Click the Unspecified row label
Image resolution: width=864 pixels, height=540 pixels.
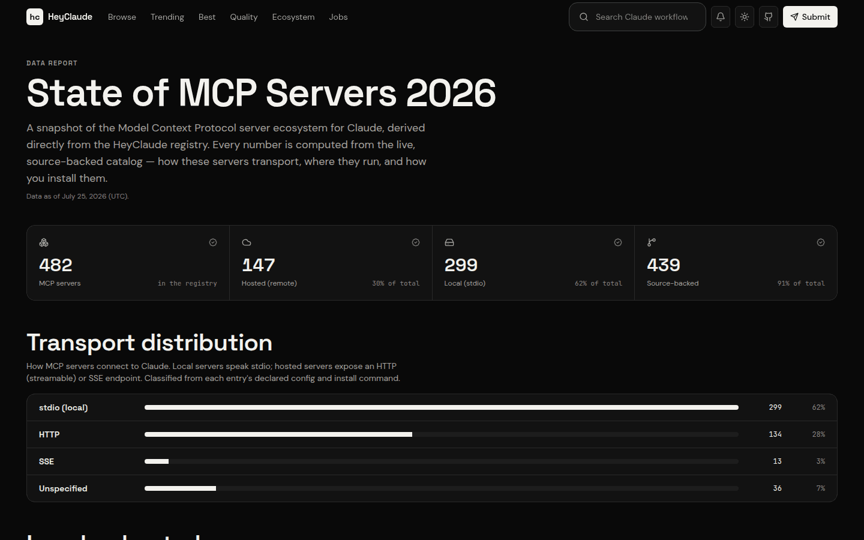pos(63,488)
